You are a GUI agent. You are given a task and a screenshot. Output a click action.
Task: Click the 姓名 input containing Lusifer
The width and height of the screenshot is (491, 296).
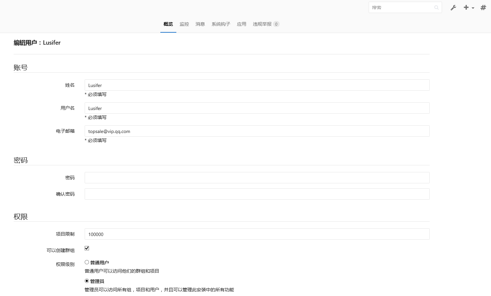[x=257, y=85]
